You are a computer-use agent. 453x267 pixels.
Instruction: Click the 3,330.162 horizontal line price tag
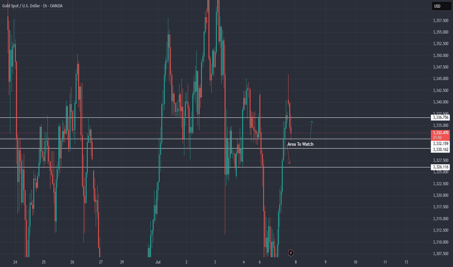pyautogui.click(x=440, y=150)
